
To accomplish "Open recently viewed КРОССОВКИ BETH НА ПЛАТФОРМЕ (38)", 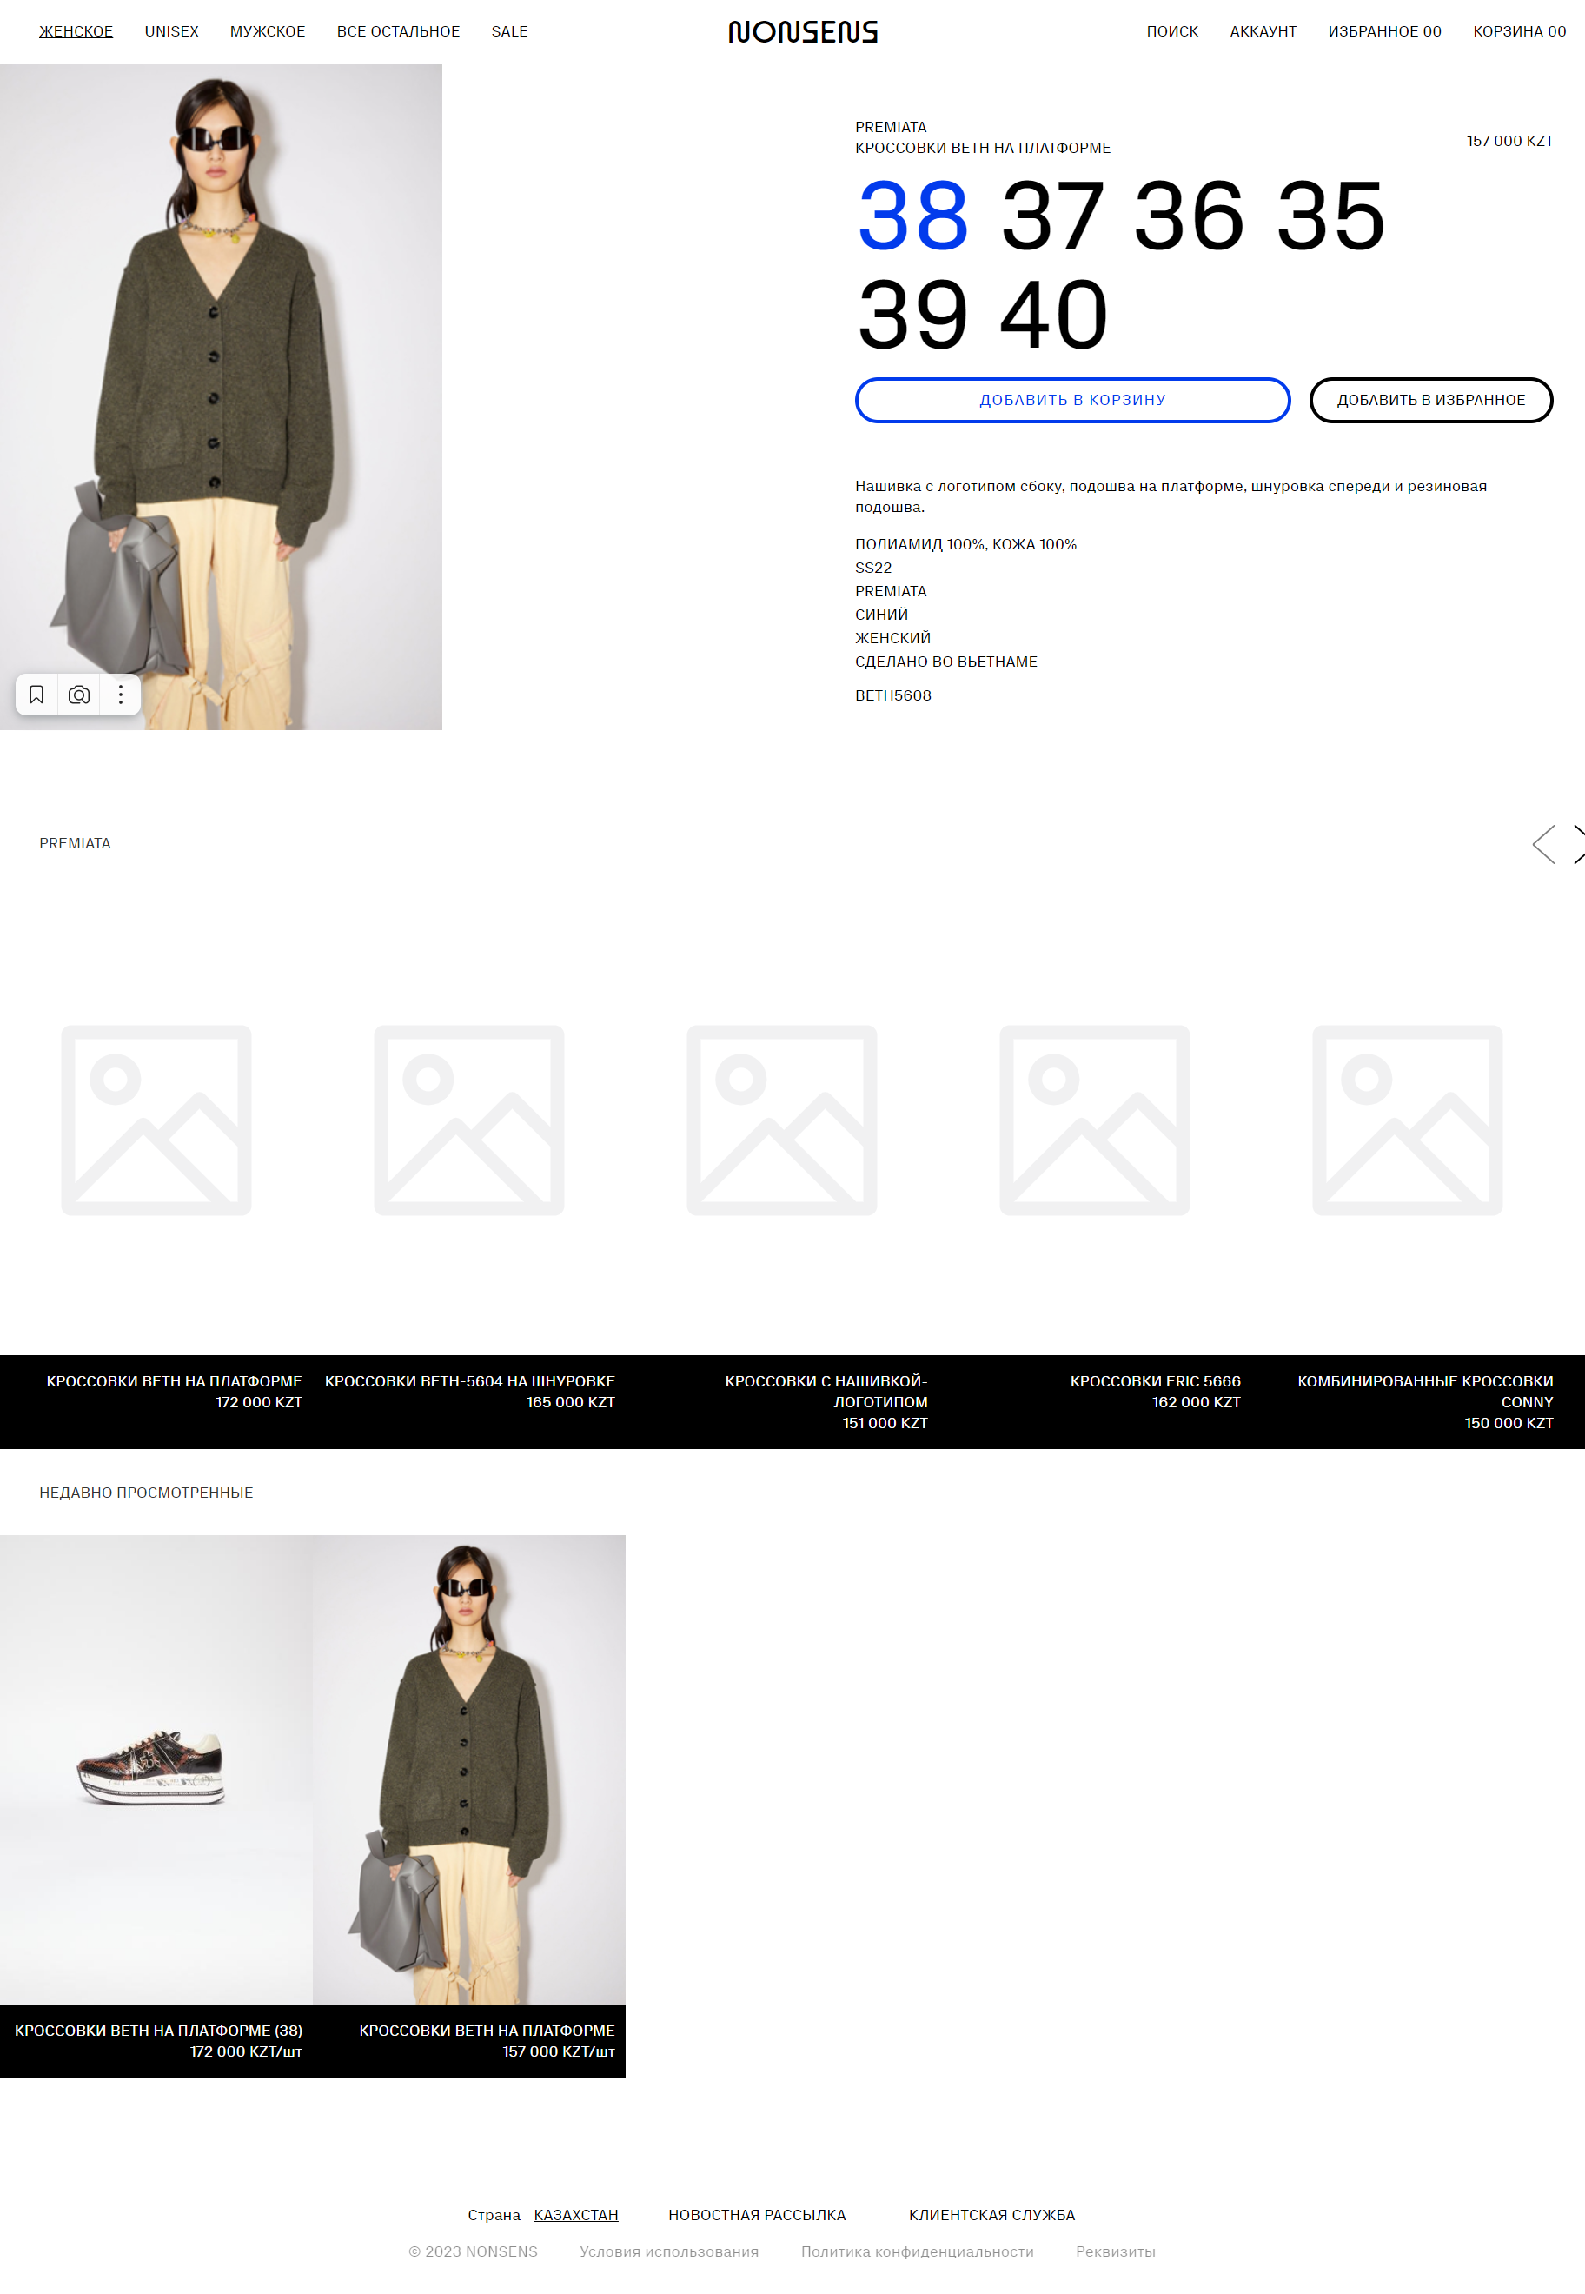I will click(158, 2031).
